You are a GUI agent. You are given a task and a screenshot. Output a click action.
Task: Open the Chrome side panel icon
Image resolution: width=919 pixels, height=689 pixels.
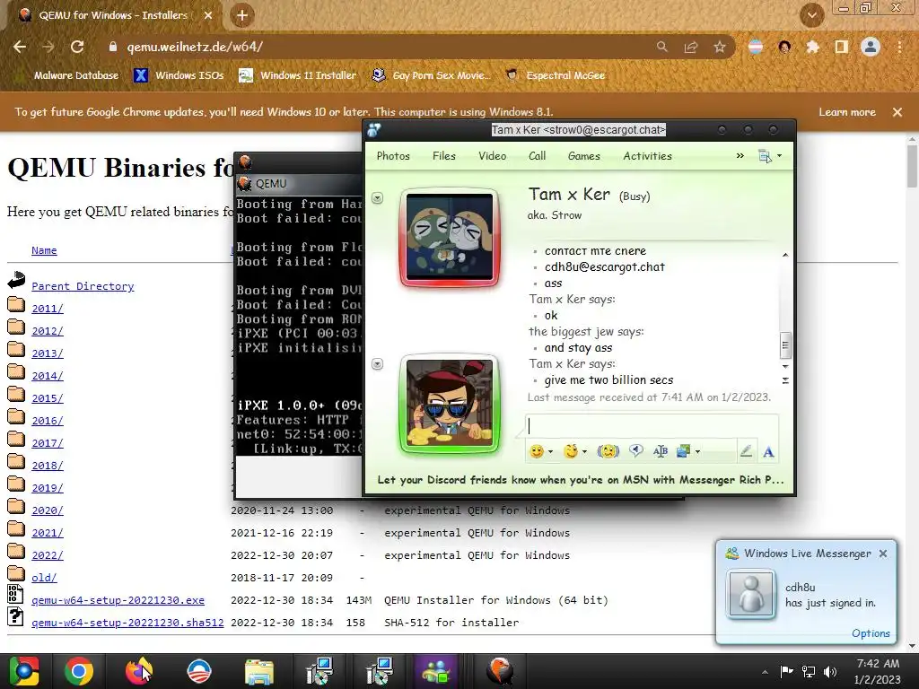tap(842, 47)
